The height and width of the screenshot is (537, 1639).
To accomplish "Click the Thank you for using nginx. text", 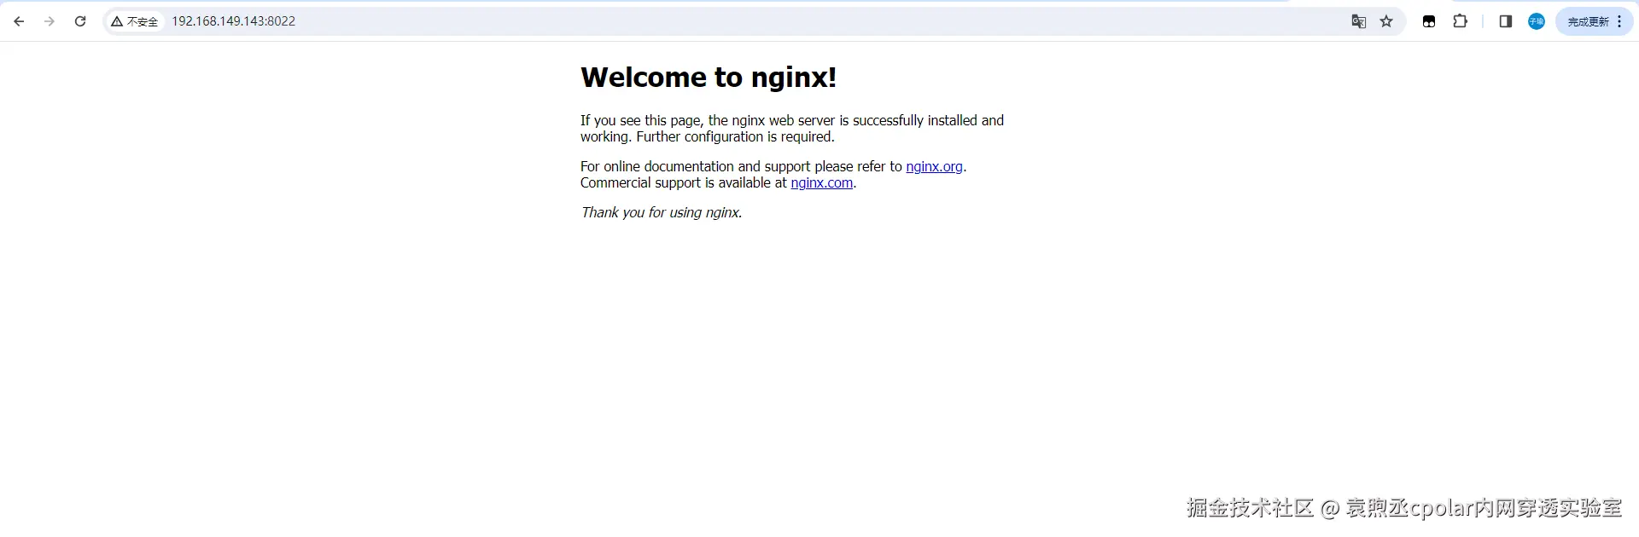I will (662, 212).
